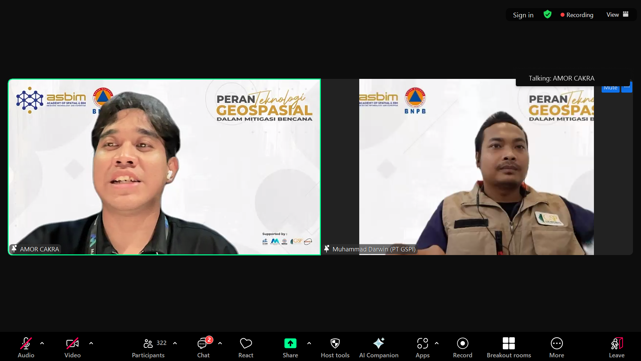Expand the chevron beside the Participants count
The image size is (641, 361).
[175, 343]
